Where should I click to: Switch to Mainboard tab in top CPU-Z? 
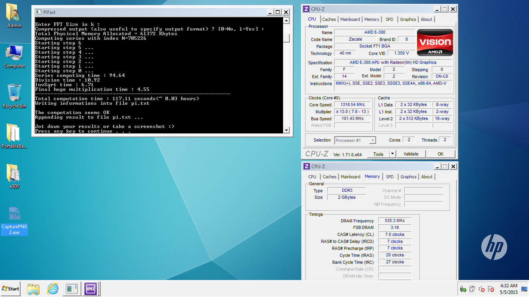click(350, 19)
